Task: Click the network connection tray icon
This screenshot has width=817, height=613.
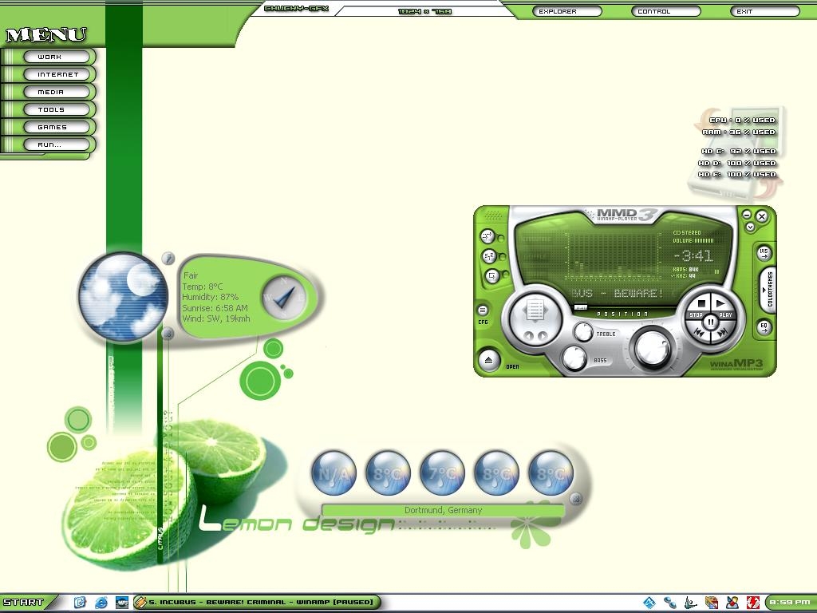Action: point(669,603)
